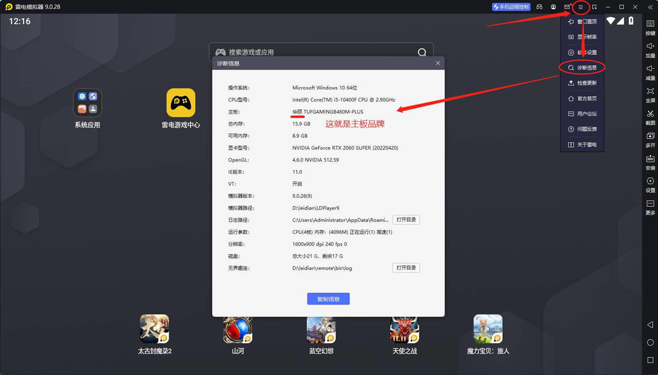Screen dimensions: 658x375
Task: Click the cellular signal status icon
Action: coord(620,21)
